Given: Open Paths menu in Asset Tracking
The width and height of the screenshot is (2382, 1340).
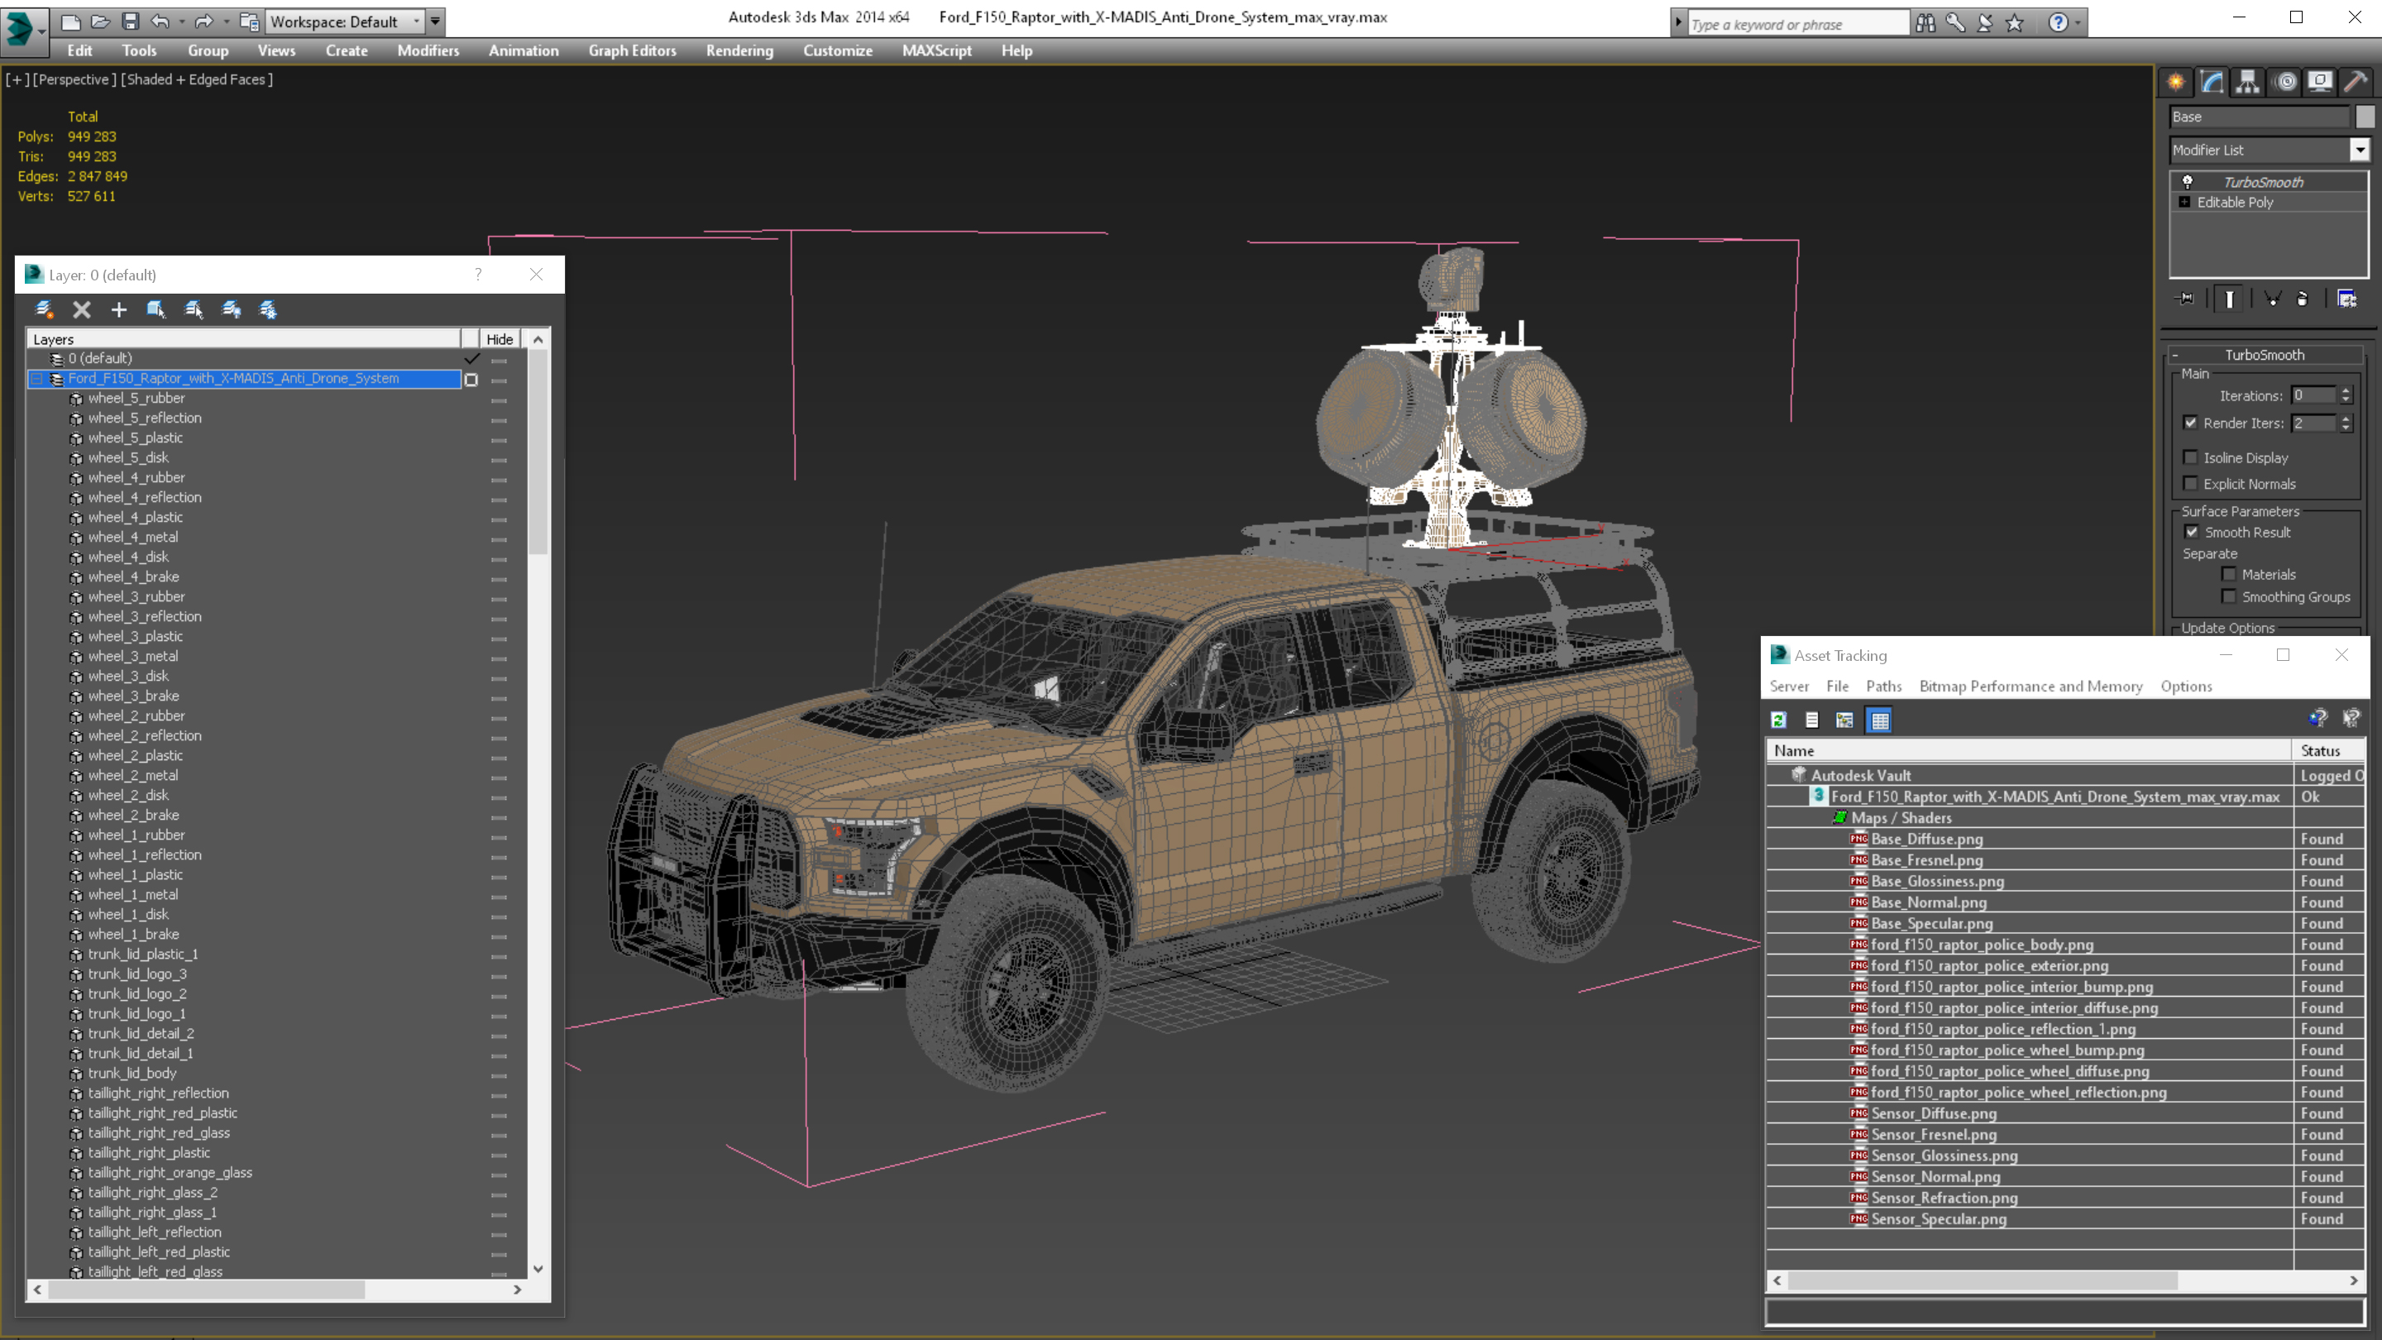Looking at the screenshot, I should click(1883, 687).
